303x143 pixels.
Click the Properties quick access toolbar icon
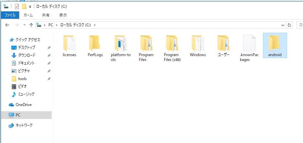pos(17,7)
